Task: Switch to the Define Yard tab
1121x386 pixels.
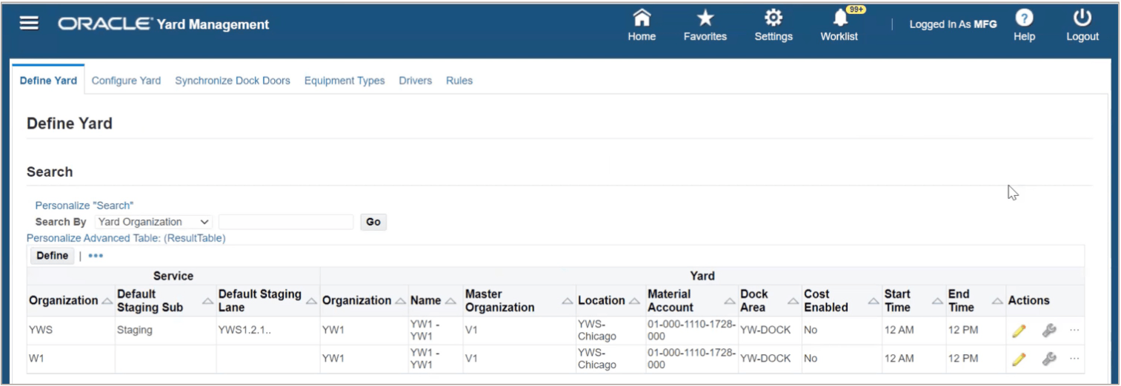Action: pyautogui.click(x=48, y=81)
